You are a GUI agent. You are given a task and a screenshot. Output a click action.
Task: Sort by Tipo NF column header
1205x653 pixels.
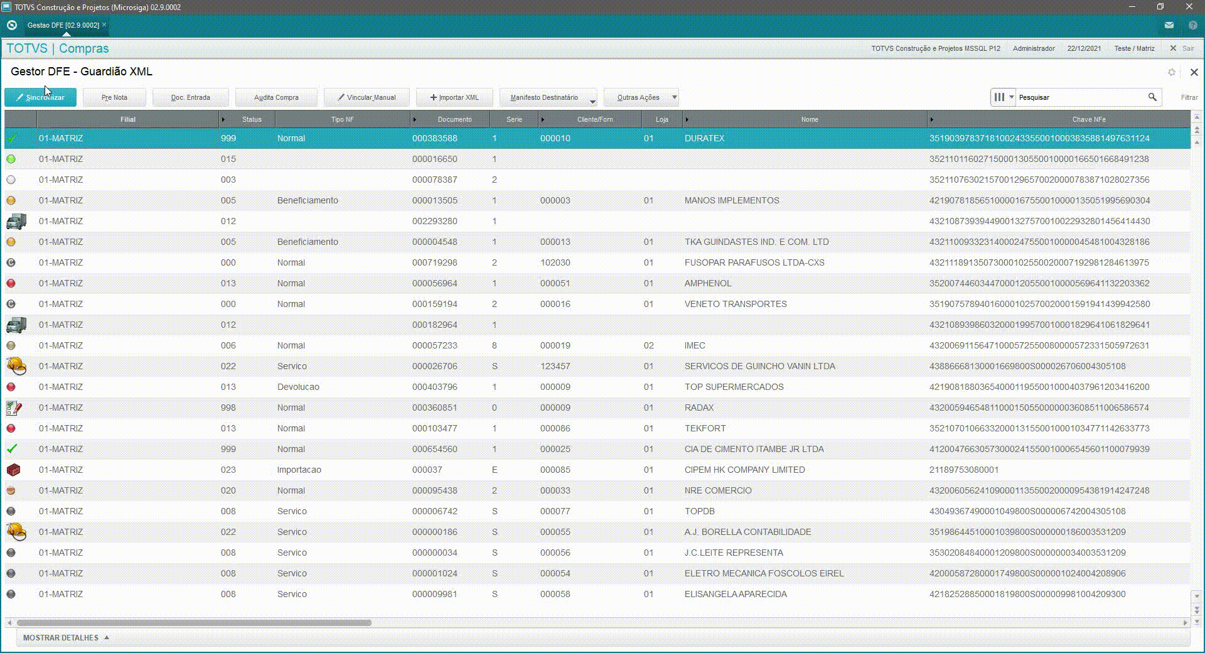[x=342, y=119]
